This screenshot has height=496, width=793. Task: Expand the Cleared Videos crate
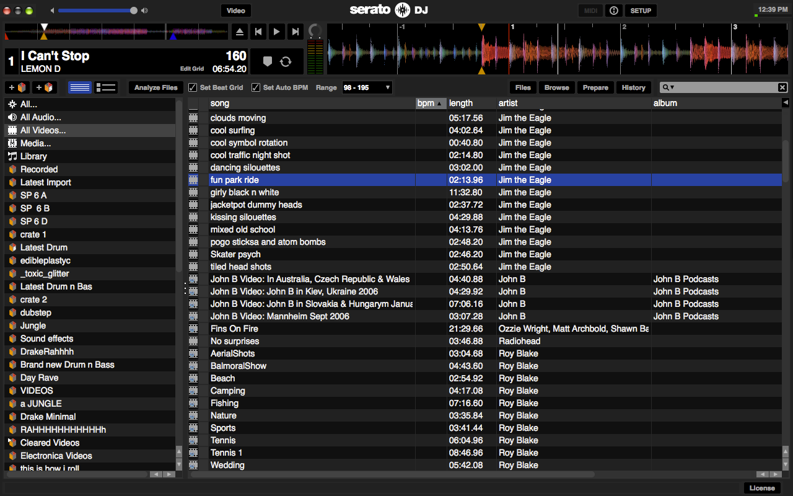[10, 441]
